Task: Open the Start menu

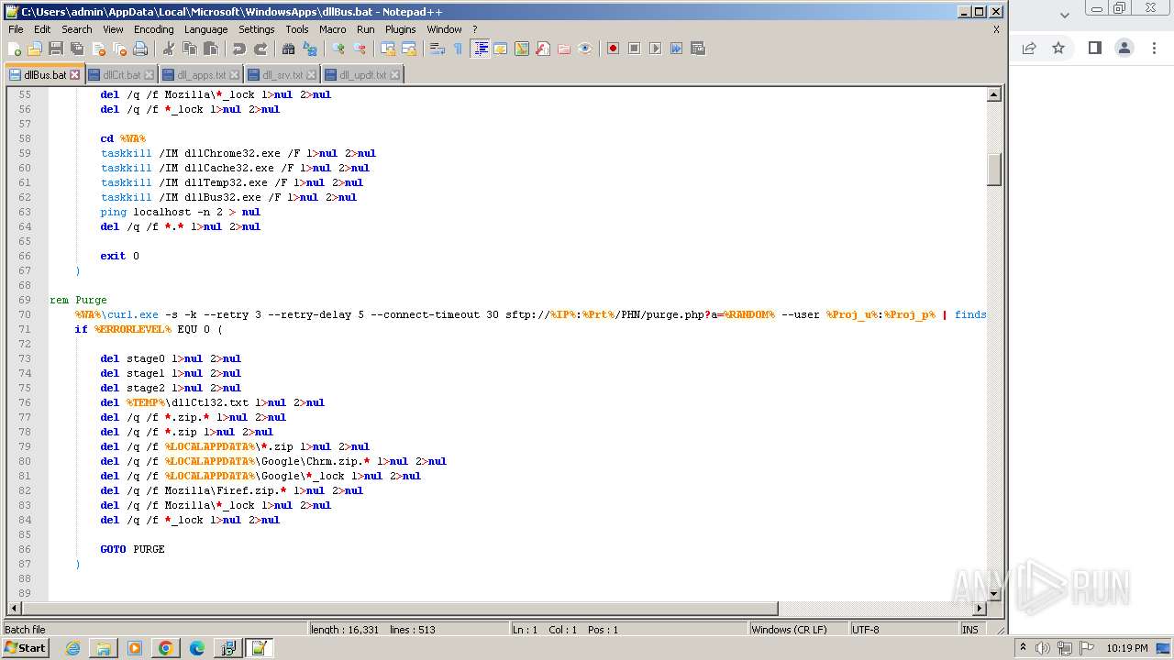Action: (x=25, y=648)
